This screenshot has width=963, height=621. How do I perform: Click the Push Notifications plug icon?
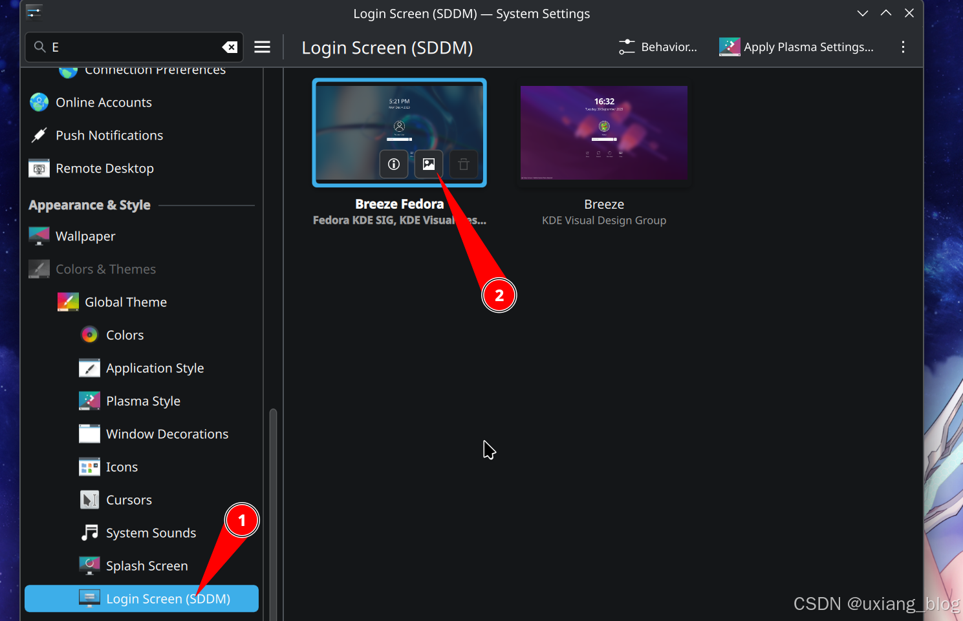(39, 135)
